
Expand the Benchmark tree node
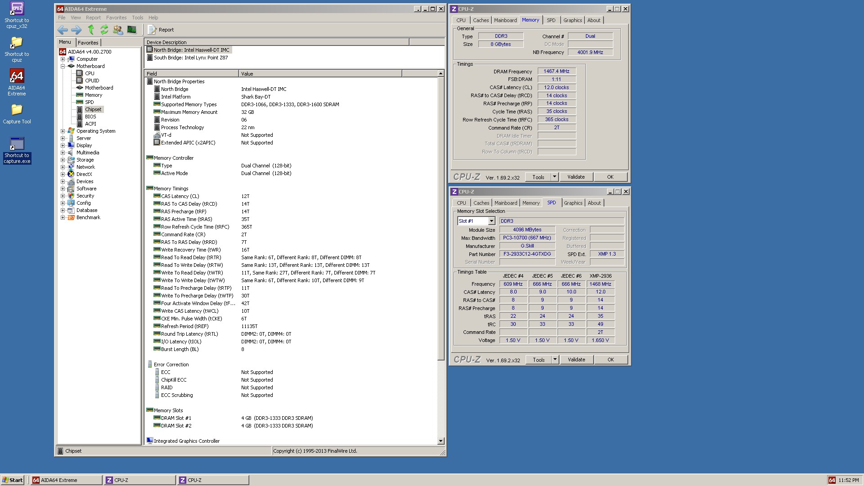pyautogui.click(x=63, y=217)
